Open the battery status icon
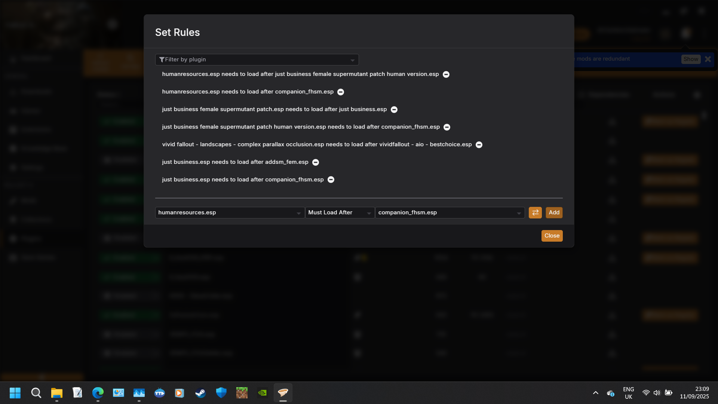718x404 pixels. (x=669, y=393)
